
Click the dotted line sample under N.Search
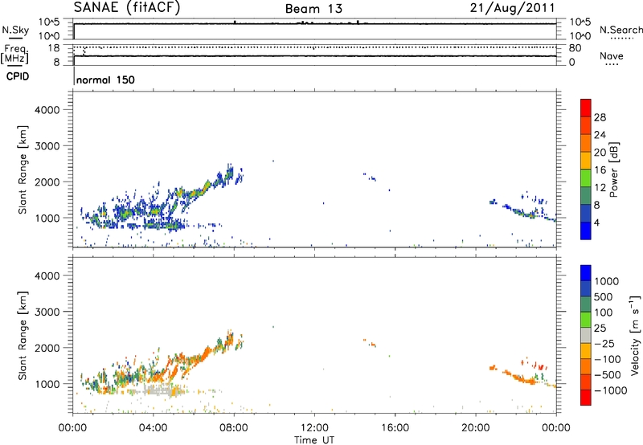pos(622,39)
